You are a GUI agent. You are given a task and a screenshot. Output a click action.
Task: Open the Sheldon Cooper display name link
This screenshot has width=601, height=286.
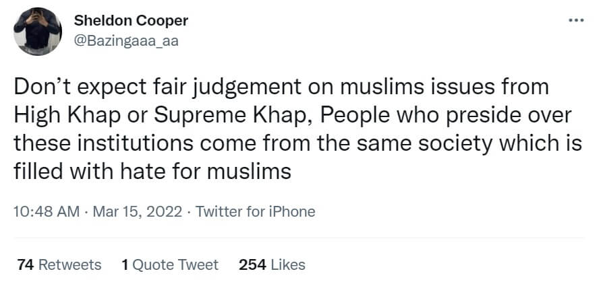131,21
